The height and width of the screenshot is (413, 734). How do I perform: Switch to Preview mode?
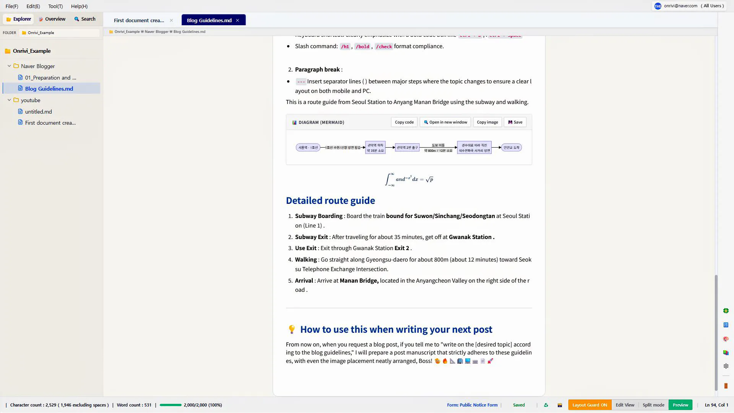click(680, 405)
